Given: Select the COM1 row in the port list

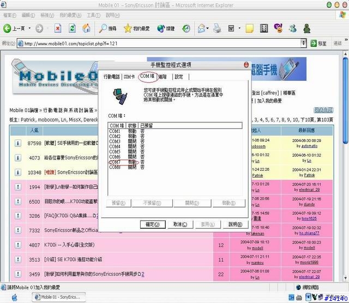Looking at the screenshot, I should (x=127, y=131).
